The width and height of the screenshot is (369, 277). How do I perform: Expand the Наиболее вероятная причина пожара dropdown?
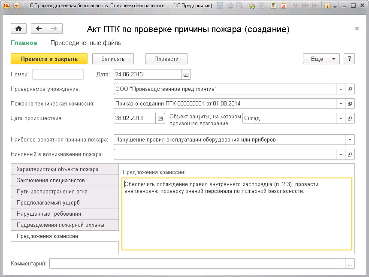coord(350,139)
